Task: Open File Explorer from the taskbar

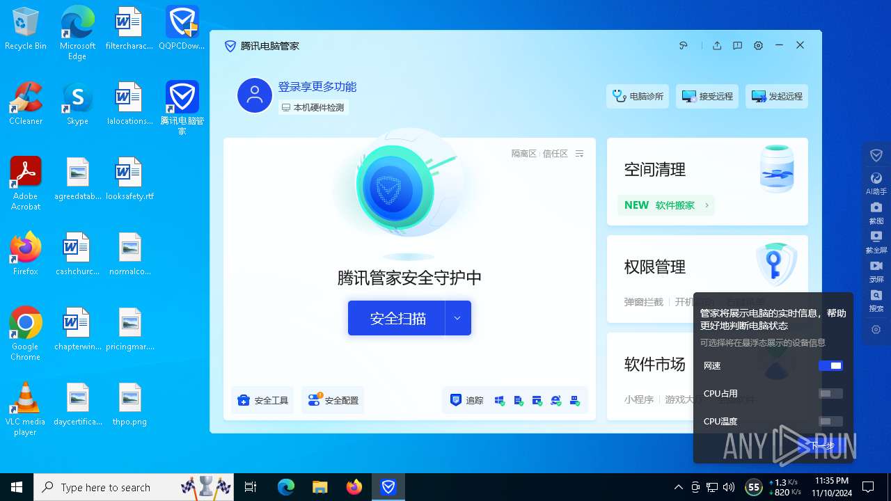Action: tap(320, 487)
